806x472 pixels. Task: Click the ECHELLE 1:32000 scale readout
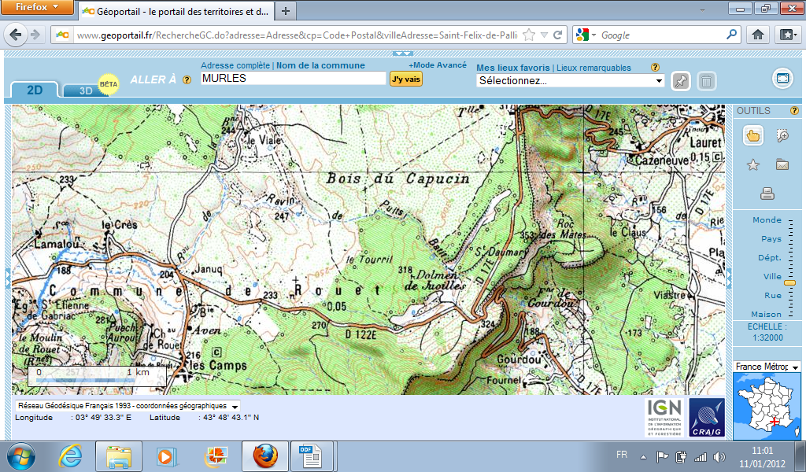pos(767,332)
